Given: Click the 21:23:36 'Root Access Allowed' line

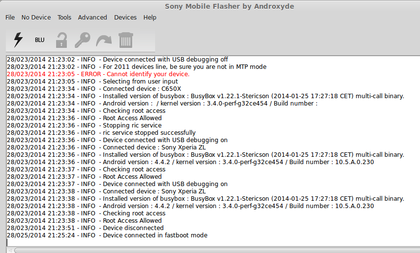Looking at the screenshot, I should coord(84,118).
